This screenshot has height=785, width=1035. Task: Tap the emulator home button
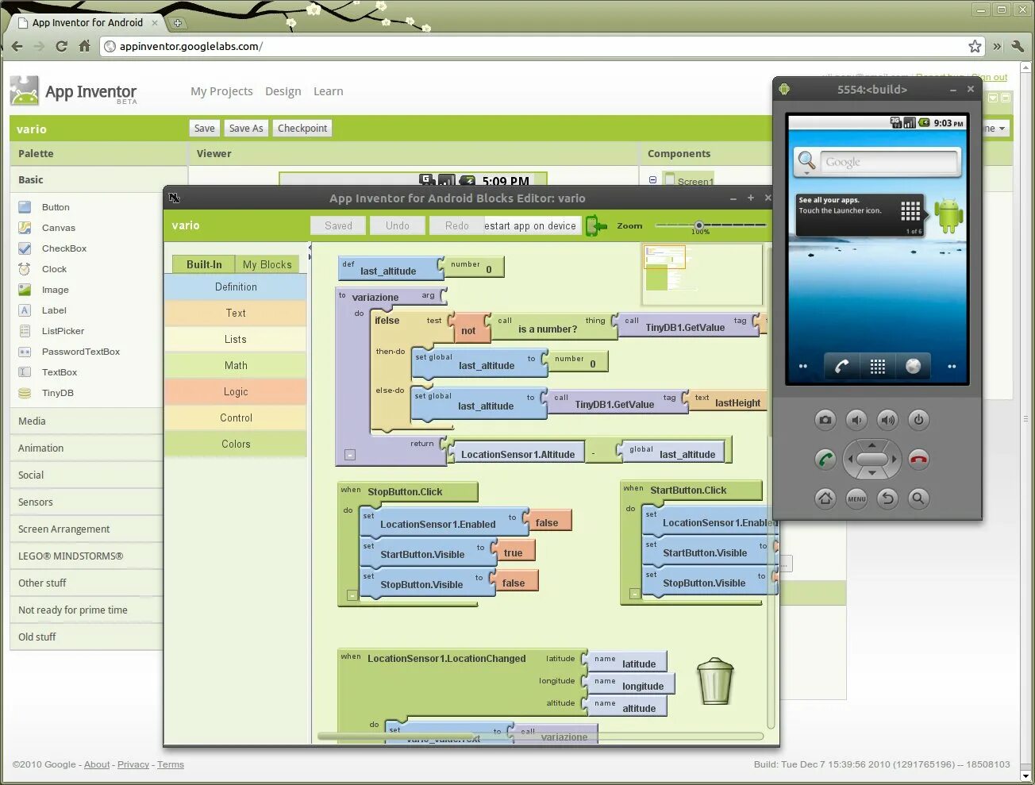click(825, 498)
